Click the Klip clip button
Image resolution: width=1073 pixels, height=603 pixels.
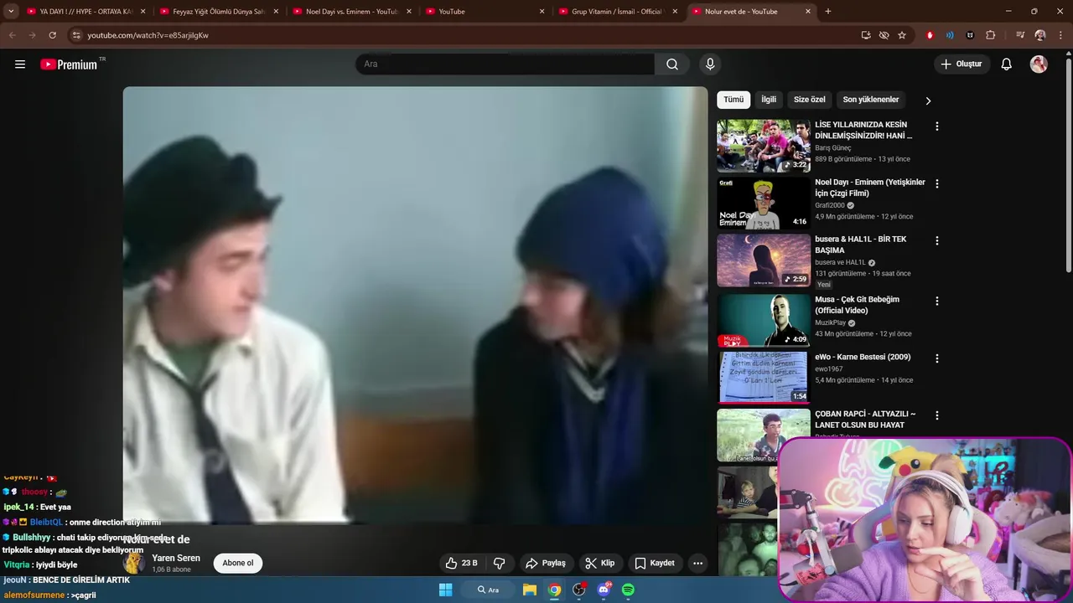600,563
